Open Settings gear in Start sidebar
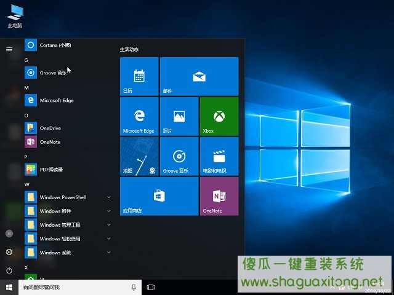Screen dimensions: 394x295 click(x=9, y=252)
